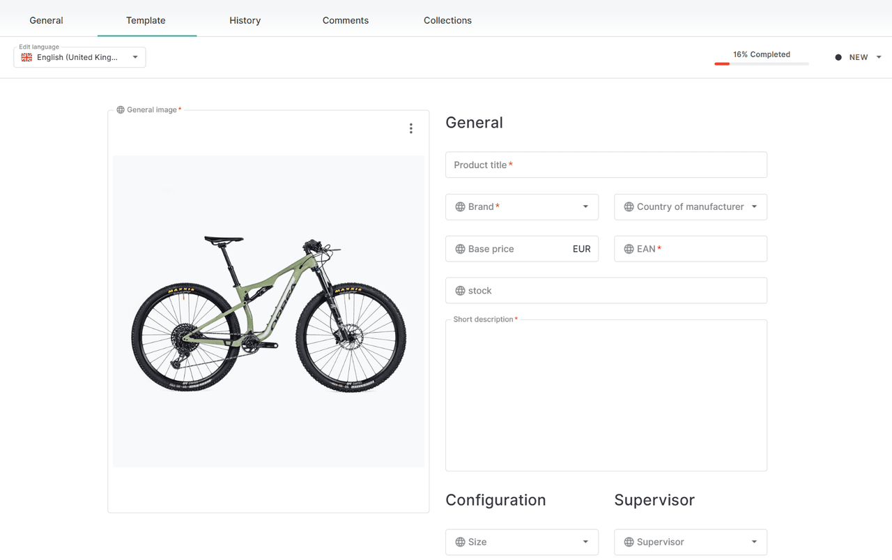The width and height of the screenshot is (892, 560).
Task: Open the General image three-dot menu
Action: [411, 128]
